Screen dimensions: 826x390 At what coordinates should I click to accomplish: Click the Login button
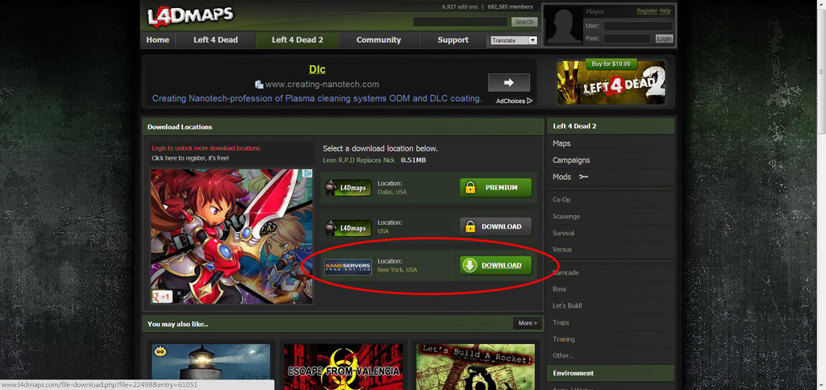[x=665, y=39]
